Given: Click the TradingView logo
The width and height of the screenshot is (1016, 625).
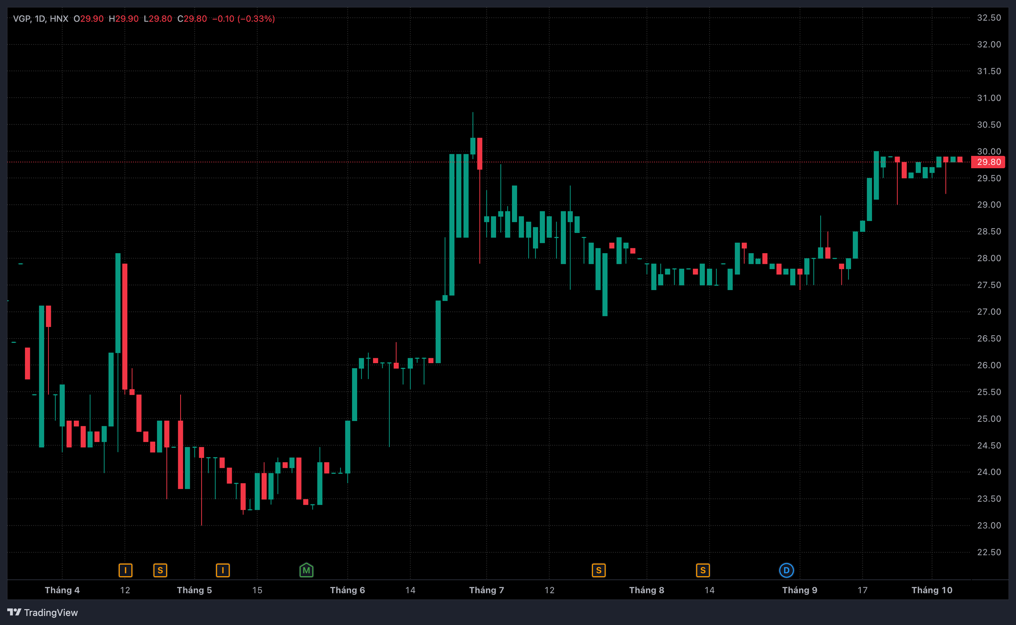Looking at the screenshot, I should point(42,612).
